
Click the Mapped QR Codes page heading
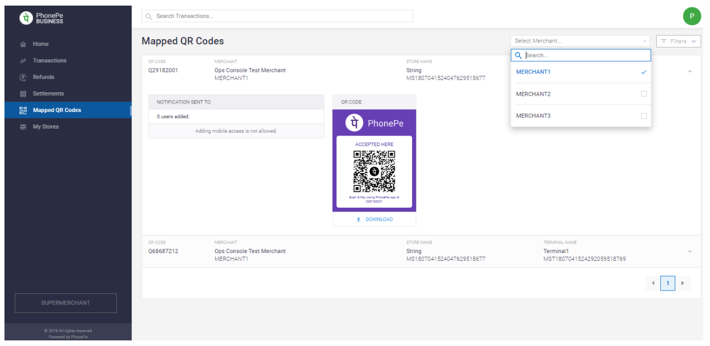coord(183,41)
